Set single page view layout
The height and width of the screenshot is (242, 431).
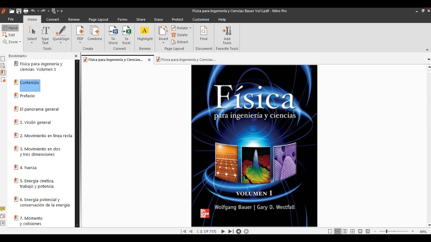coord(330,232)
